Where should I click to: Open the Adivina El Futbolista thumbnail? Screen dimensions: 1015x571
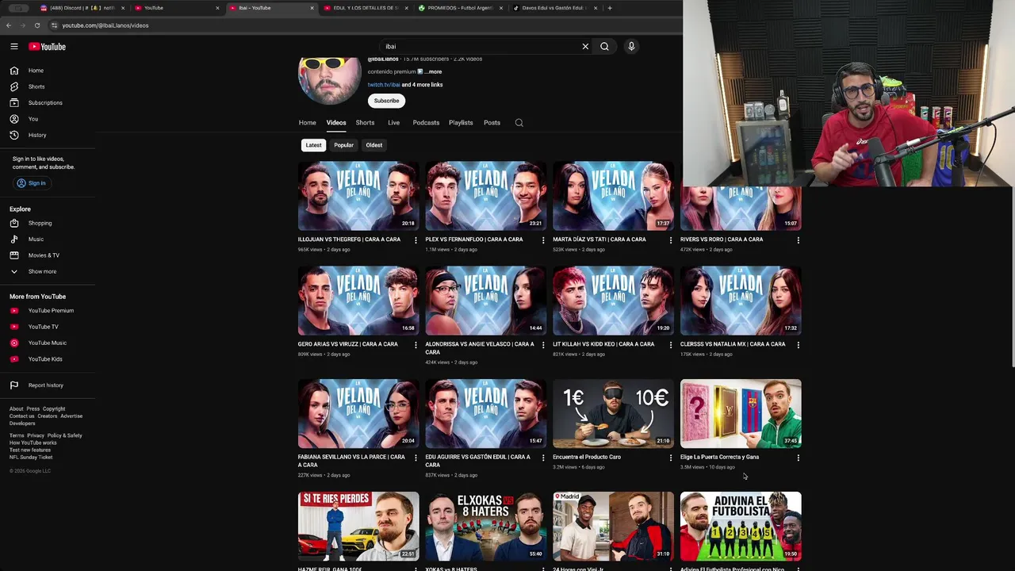[741, 526]
